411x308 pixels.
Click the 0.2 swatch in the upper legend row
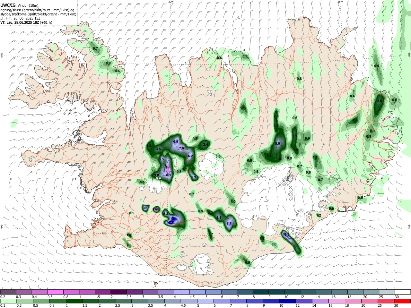(x=8, y=292)
